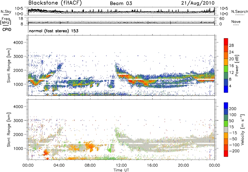Click the "20:00" time tick label
Screen dimensions: 248x172
[183, 165]
